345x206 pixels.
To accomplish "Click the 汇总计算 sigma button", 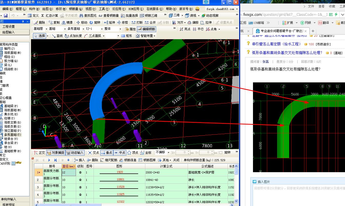I will click(49, 16).
